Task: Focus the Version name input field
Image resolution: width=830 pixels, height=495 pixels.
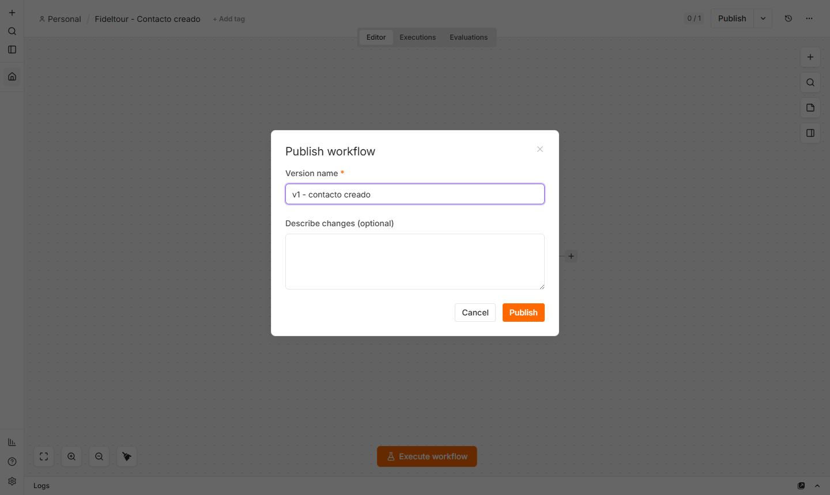Action: tap(415, 194)
